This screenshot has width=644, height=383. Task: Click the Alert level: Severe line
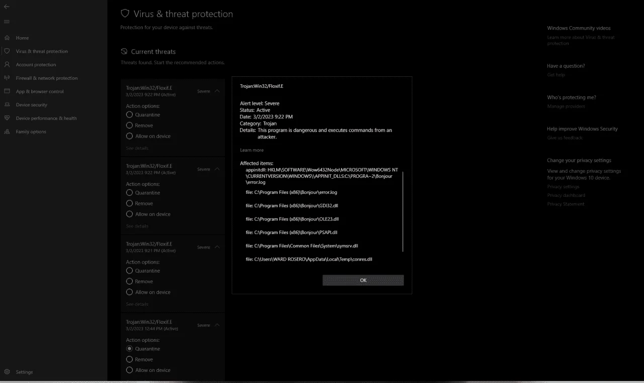point(260,103)
